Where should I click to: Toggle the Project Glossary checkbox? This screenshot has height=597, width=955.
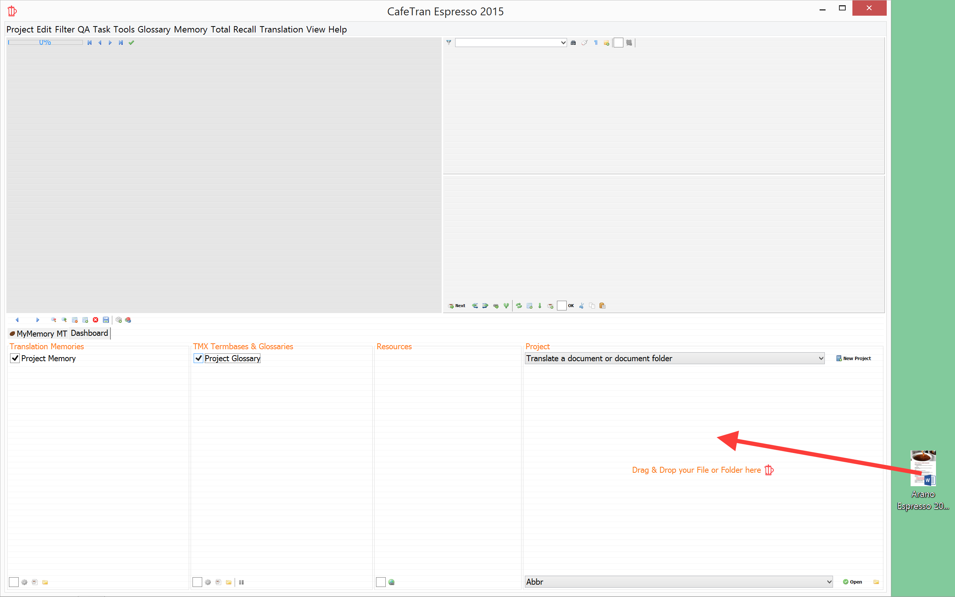click(198, 358)
